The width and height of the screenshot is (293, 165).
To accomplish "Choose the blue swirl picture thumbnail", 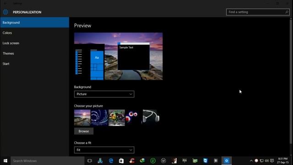I will (99, 118).
